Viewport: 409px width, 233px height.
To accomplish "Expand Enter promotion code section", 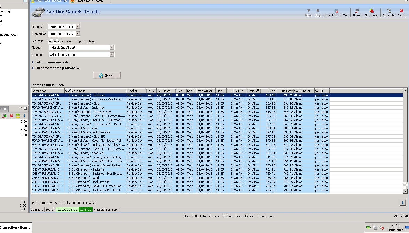I will click(x=52, y=62).
